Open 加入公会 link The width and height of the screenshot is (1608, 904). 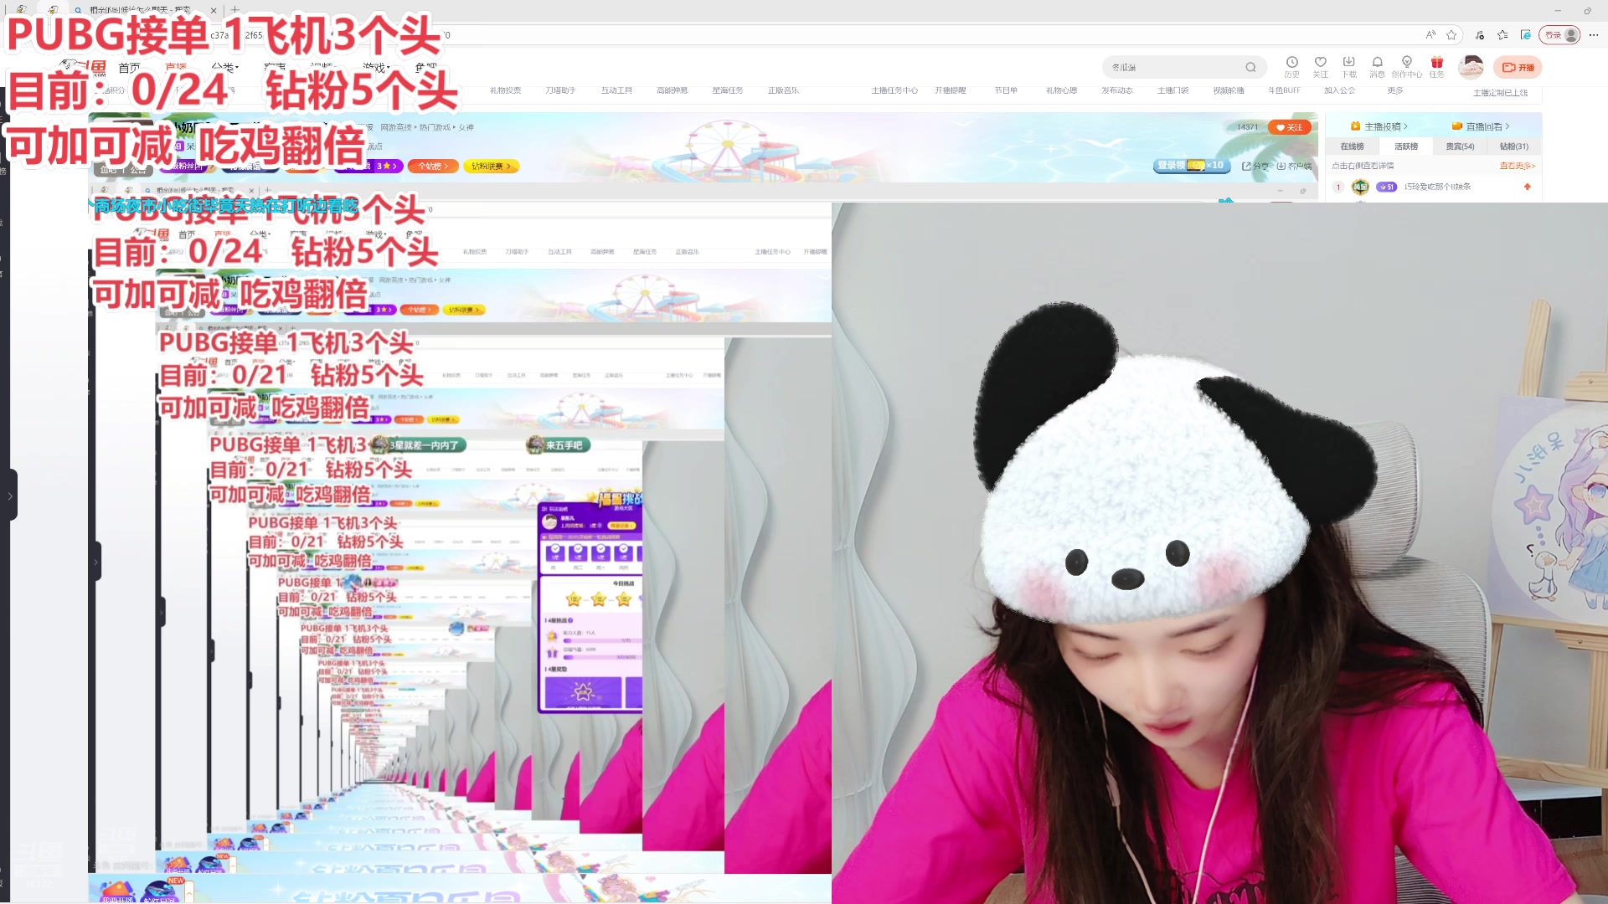click(x=1339, y=90)
